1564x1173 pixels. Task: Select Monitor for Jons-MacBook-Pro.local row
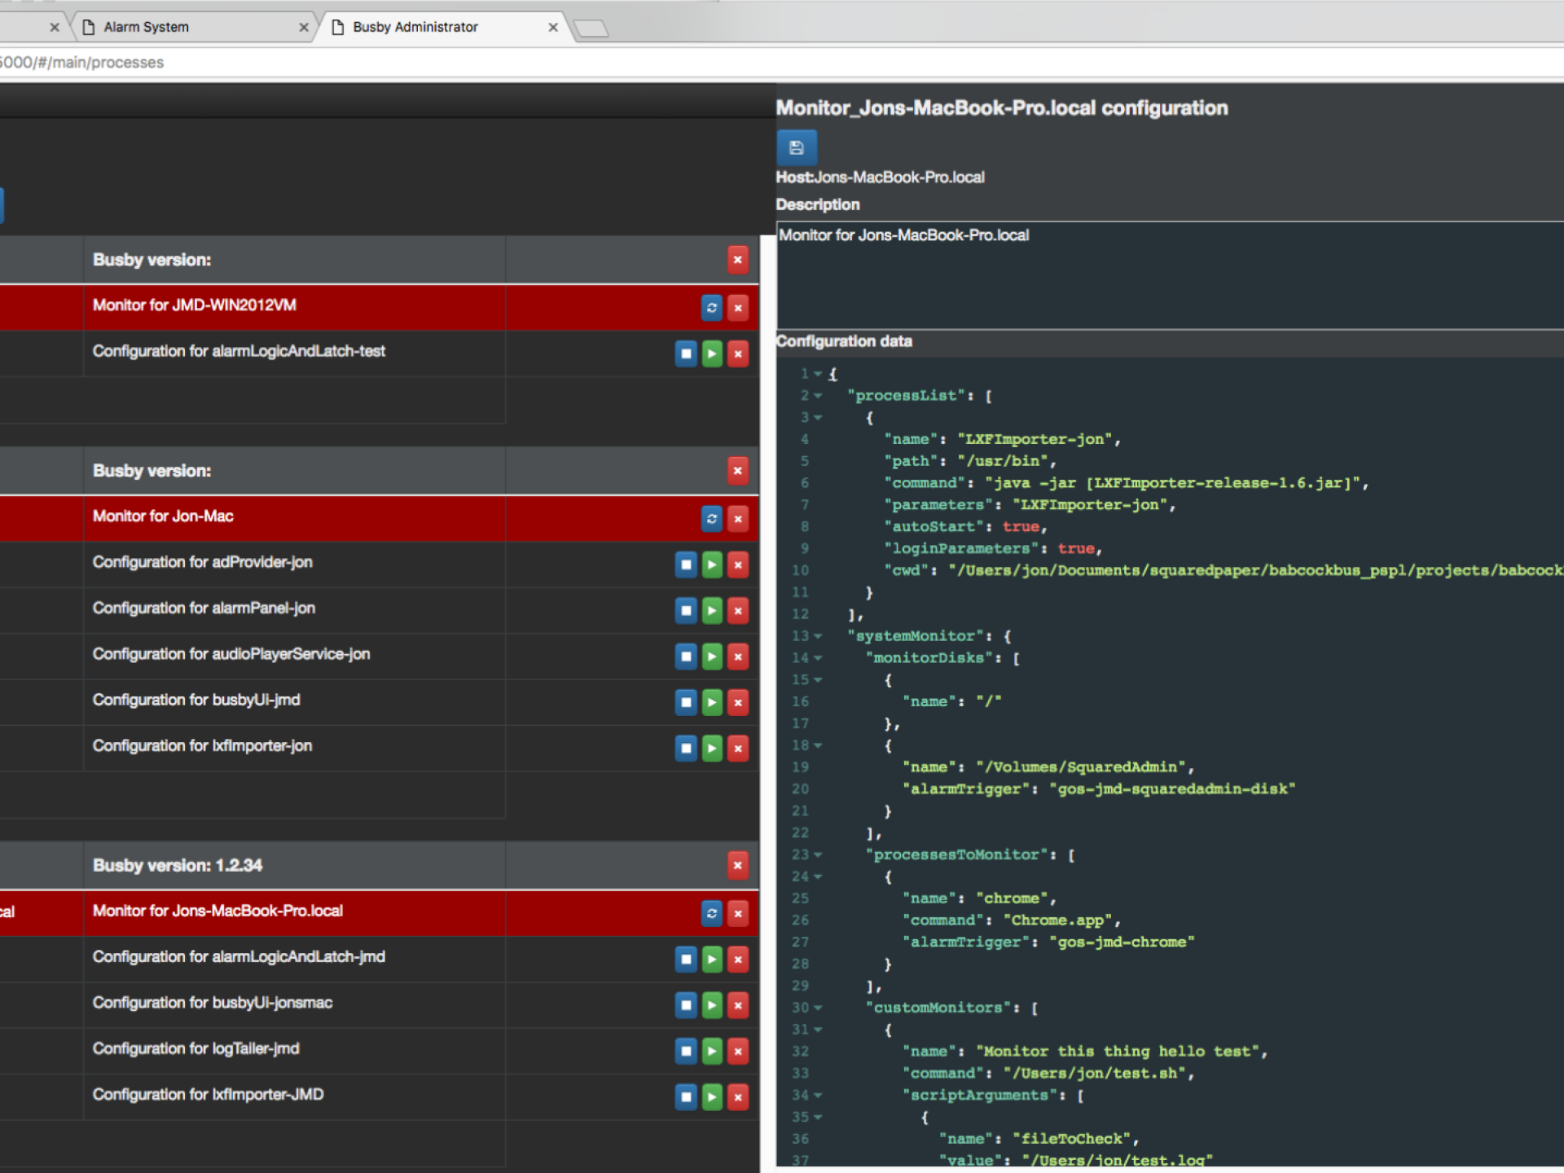379,912
